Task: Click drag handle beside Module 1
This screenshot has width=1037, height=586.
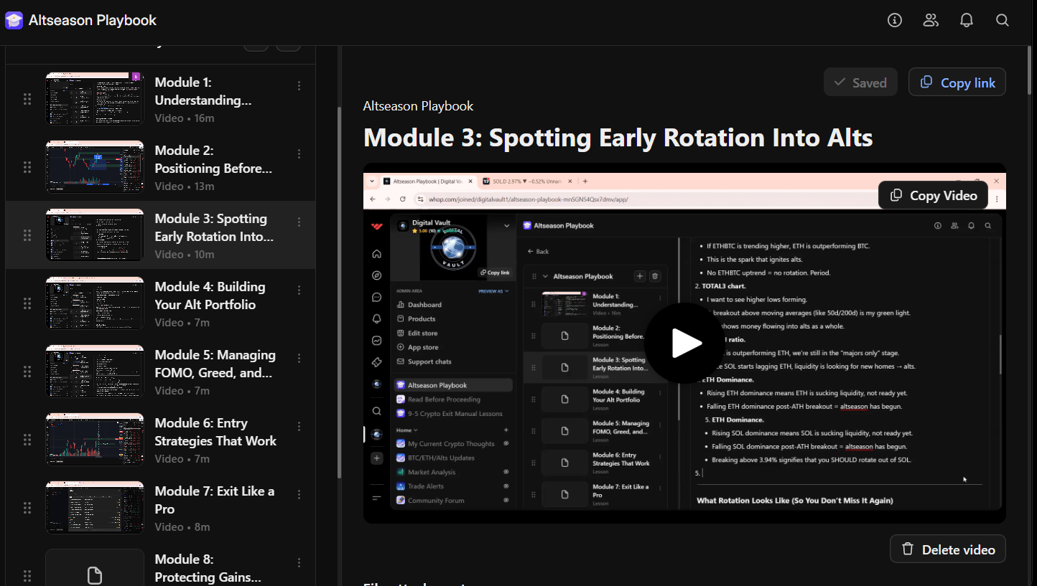Action: click(x=27, y=99)
